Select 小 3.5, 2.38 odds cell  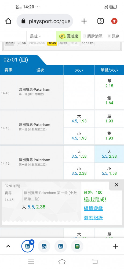pos(79,171)
